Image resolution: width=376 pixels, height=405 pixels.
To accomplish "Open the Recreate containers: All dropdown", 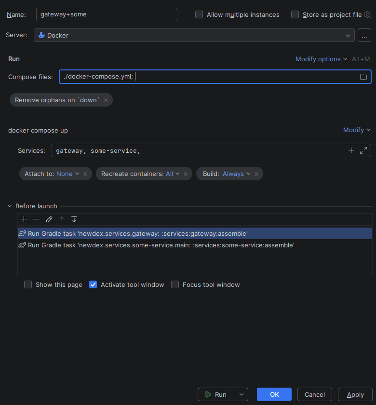I will pyautogui.click(x=173, y=174).
